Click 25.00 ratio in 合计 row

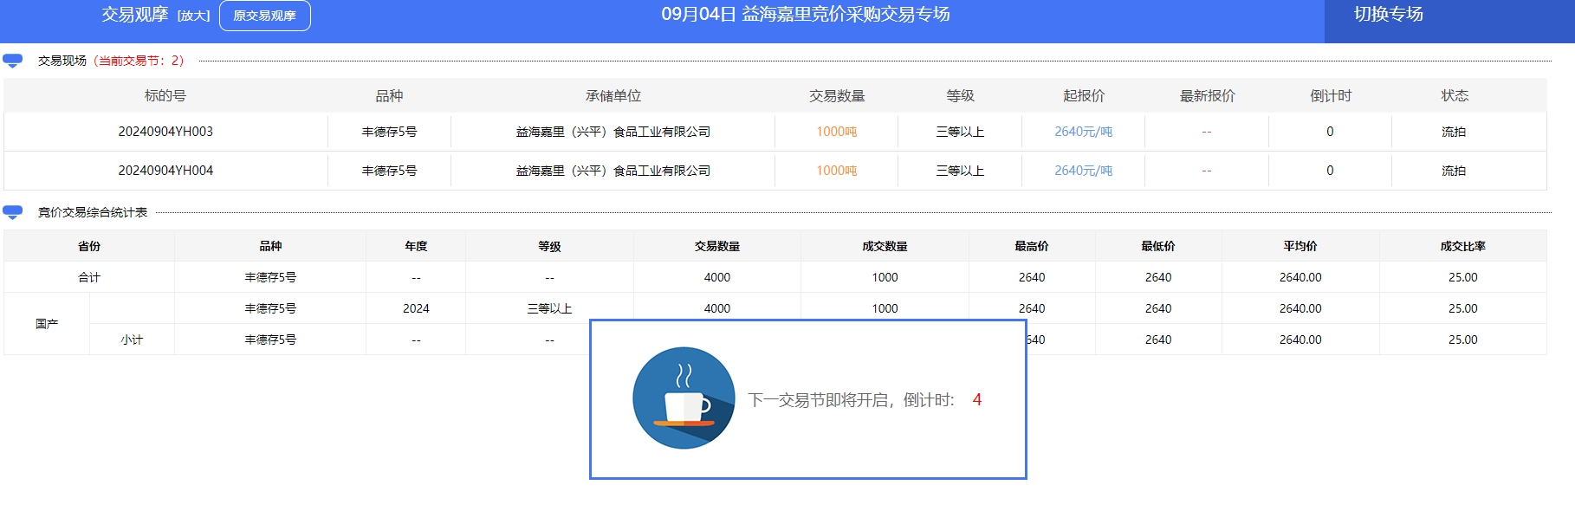tap(1463, 277)
